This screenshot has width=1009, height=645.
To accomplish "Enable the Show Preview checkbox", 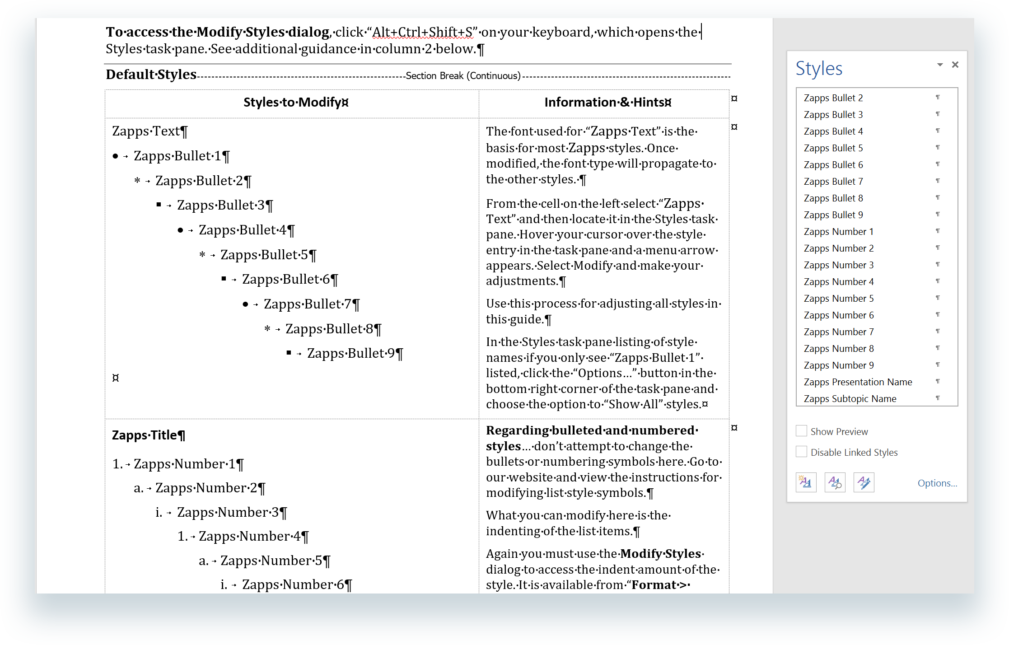I will pos(801,431).
